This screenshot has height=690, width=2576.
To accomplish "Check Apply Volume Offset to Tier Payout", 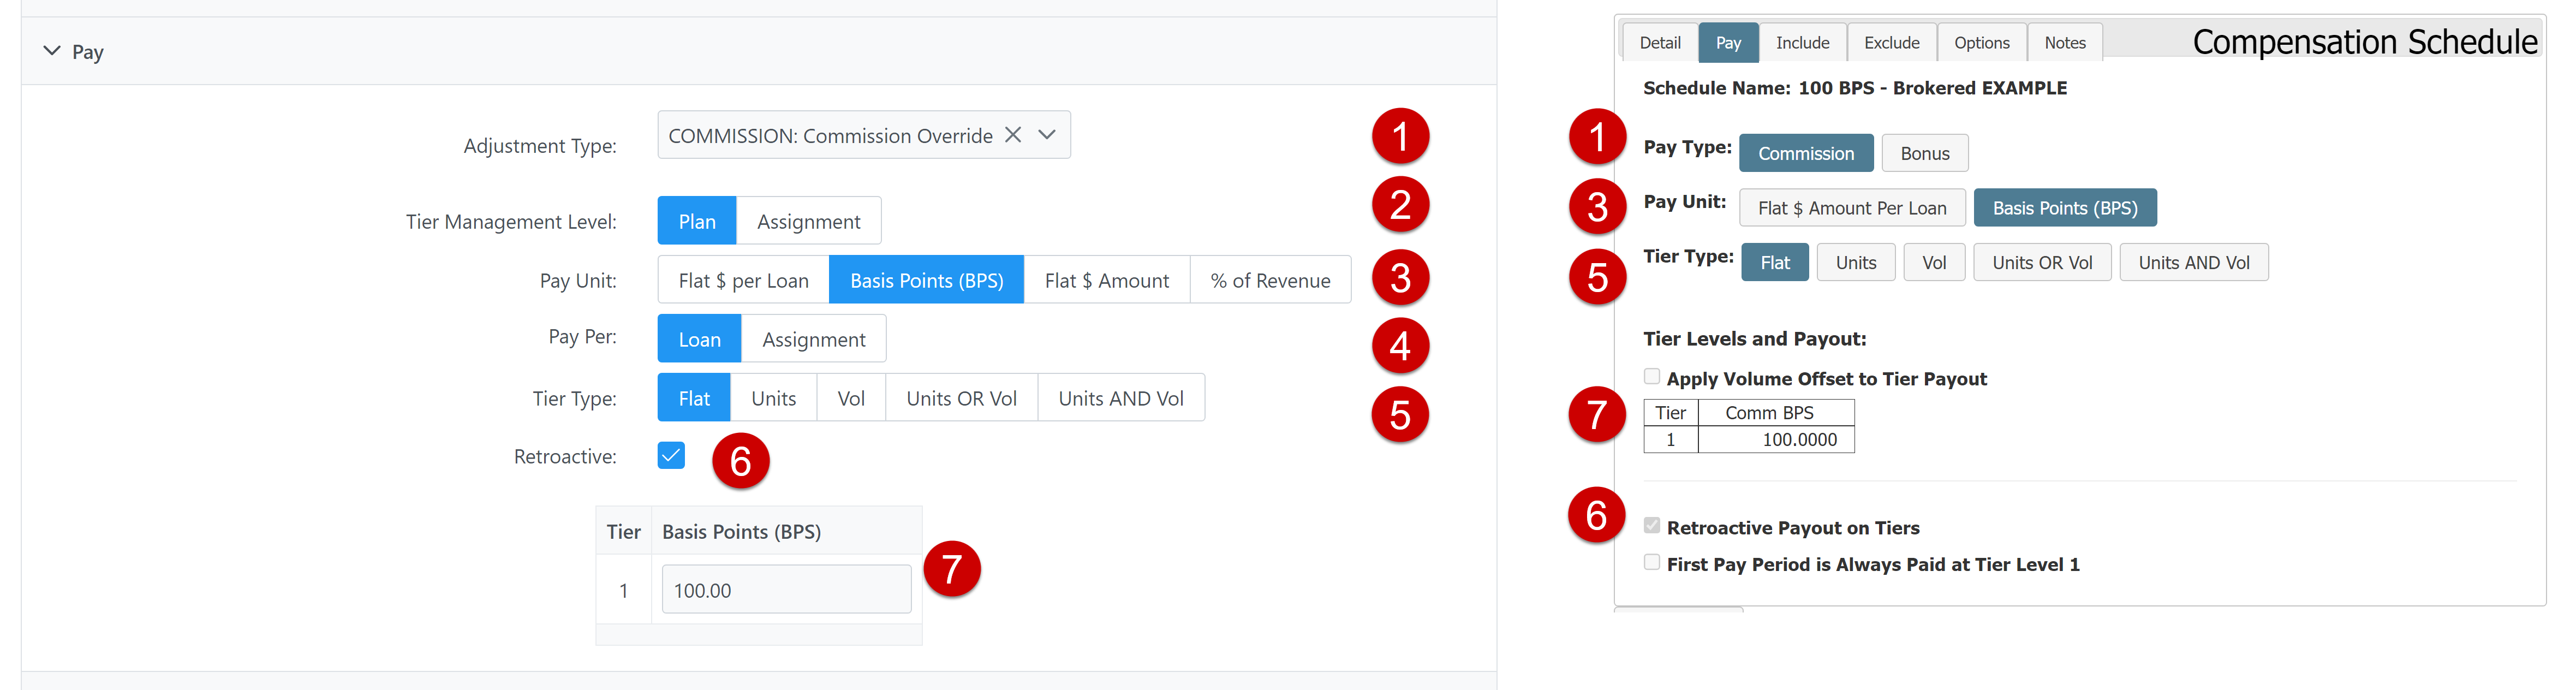I will click(x=1652, y=377).
